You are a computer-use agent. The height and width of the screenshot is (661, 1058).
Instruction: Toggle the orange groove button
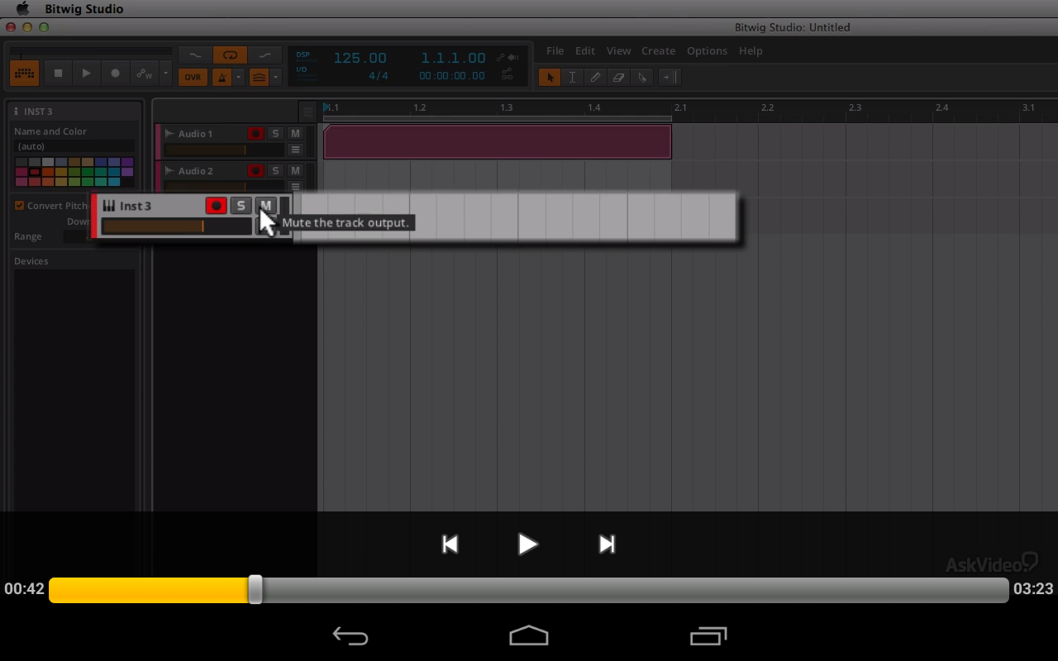pyautogui.click(x=260, y=77)
